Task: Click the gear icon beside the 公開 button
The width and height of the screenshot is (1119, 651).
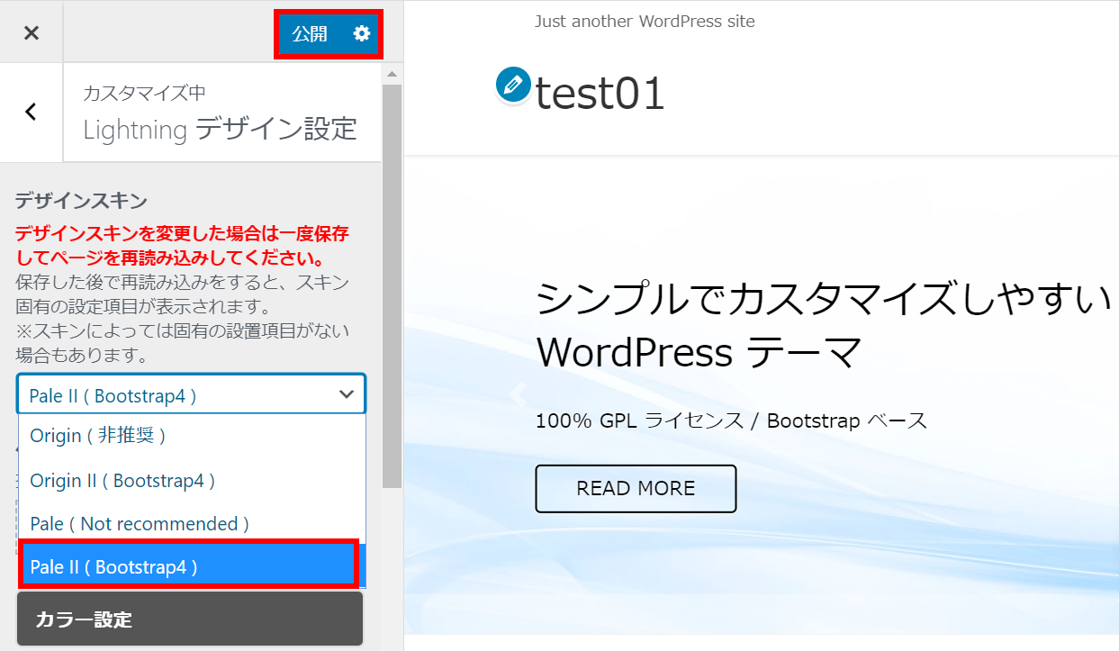Action: click(x=362, y=32)
